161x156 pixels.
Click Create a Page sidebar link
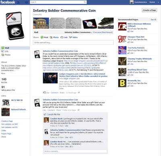coord(7,121)
